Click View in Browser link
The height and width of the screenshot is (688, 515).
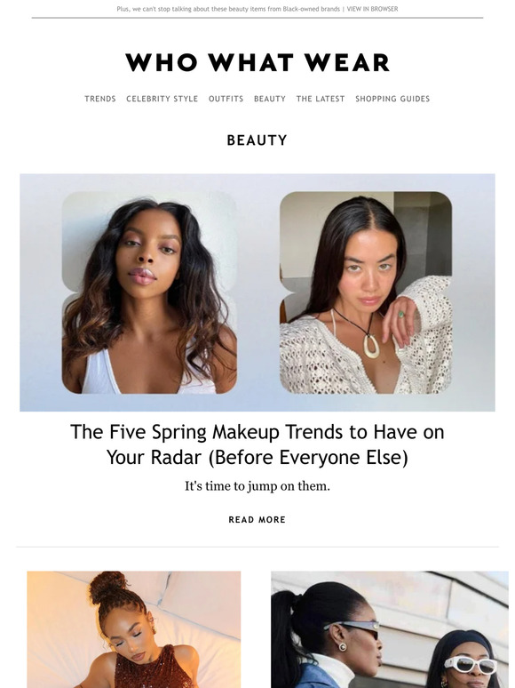point(373,9)
